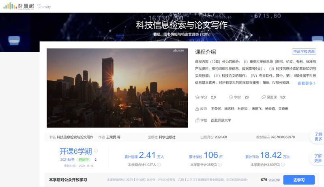
Task: Click the 学分 graduation cap icon
Action: click(x=197, y=97)
